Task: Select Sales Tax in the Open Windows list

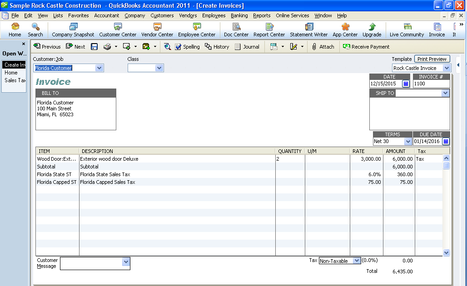Action: pyautogui.click(x=15, y=80)
